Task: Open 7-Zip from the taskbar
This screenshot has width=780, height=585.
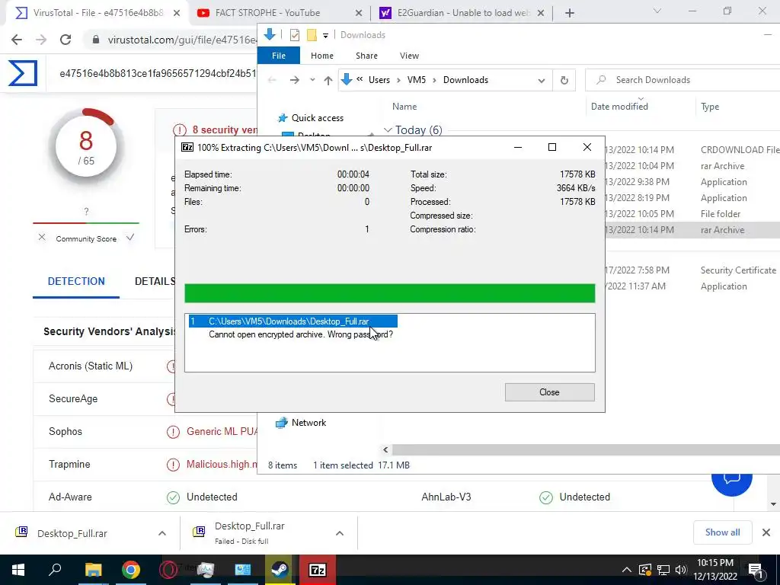Action: coord(318,570)
